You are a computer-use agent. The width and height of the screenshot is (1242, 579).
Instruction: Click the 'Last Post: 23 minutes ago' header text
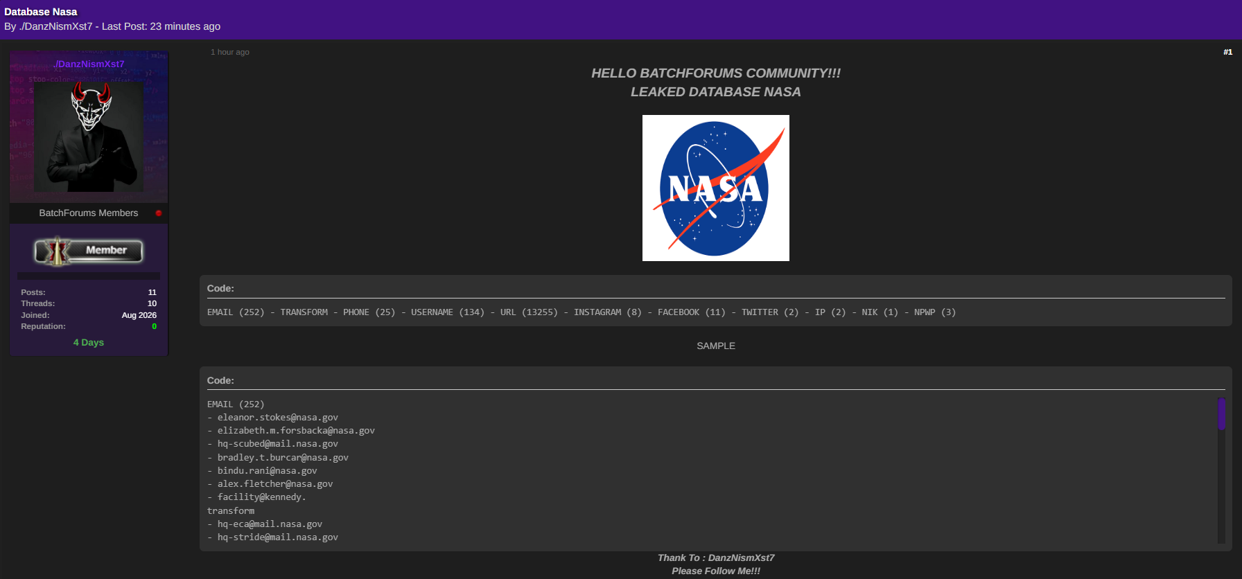coord(161,26)
